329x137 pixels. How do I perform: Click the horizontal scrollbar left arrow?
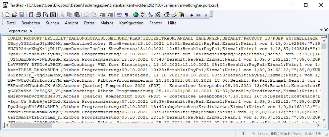[x=7, y=125]
